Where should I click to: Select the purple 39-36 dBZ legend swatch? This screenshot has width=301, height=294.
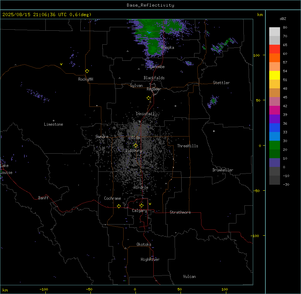point(274,119)
